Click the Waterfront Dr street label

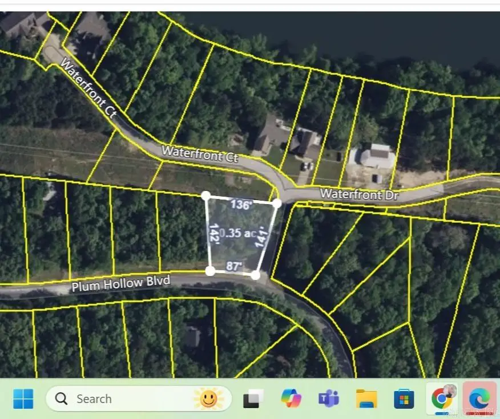coord(359,194)
